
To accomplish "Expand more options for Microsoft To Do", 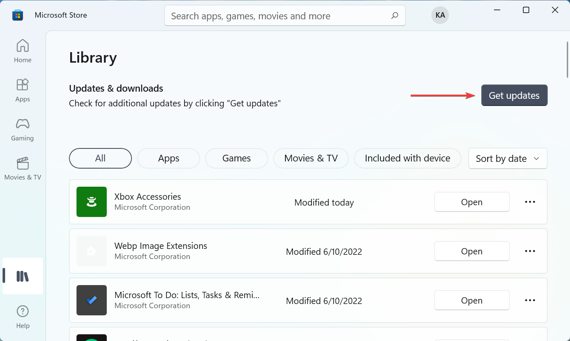I will (530, 300).
